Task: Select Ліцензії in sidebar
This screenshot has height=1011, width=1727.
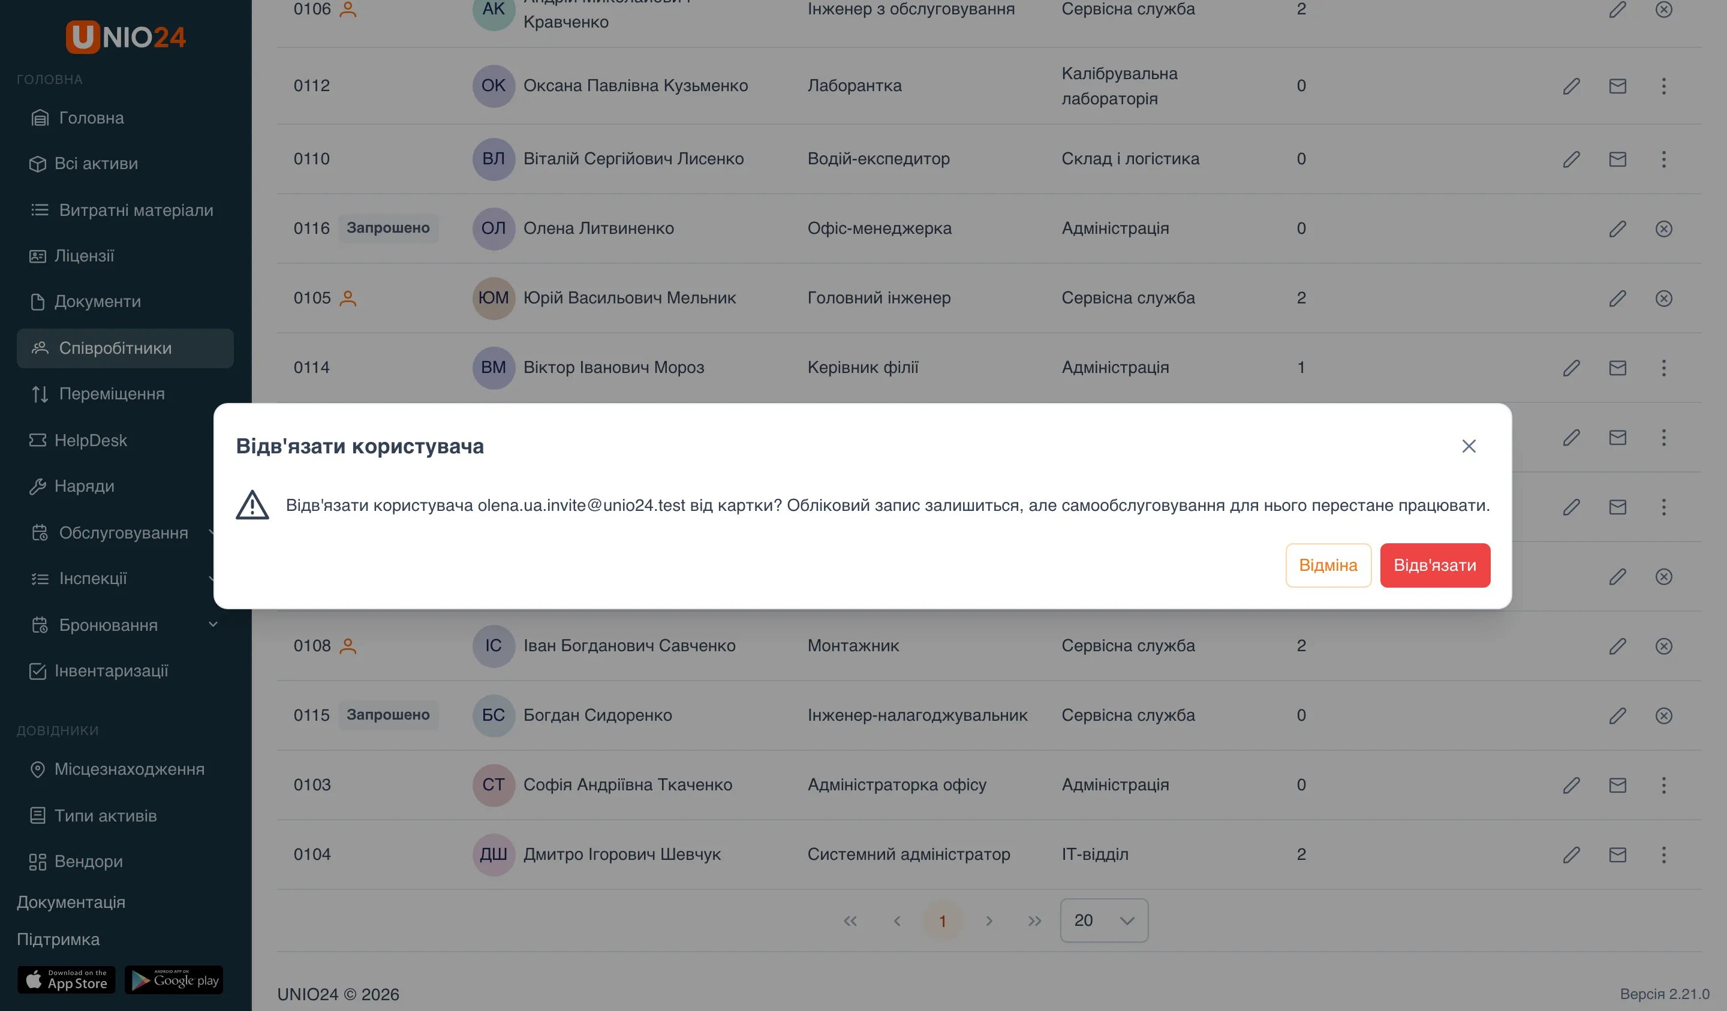Action: coord(125,255)
